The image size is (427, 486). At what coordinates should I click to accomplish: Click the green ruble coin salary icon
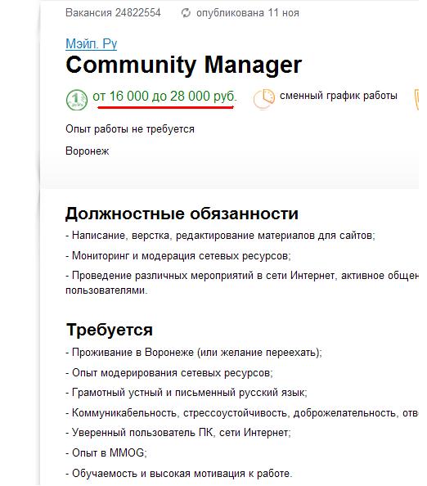77,100
